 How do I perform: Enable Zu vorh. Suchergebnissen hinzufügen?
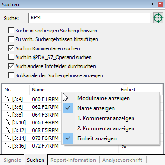[x=11, y=39]
